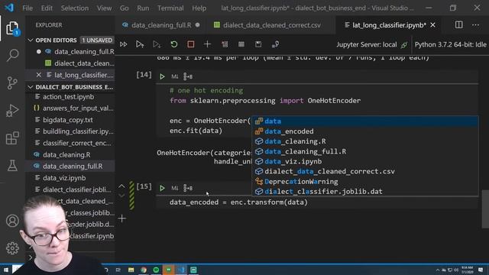Image resolution: width=489 pixels, height=275 pixels.
Task: Open the Testing flask view
Action: point(12,165)
